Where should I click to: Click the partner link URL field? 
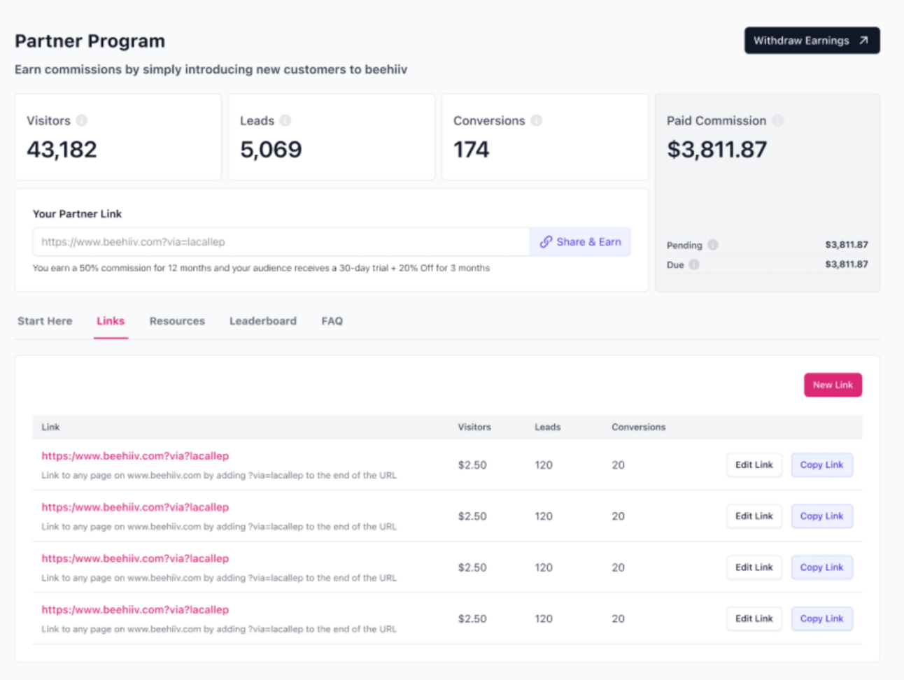tap(281, 242)
